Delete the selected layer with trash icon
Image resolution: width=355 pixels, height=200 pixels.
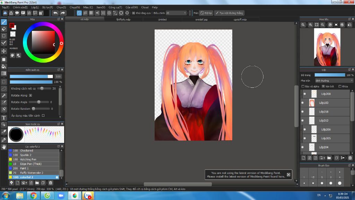[350, 158]
